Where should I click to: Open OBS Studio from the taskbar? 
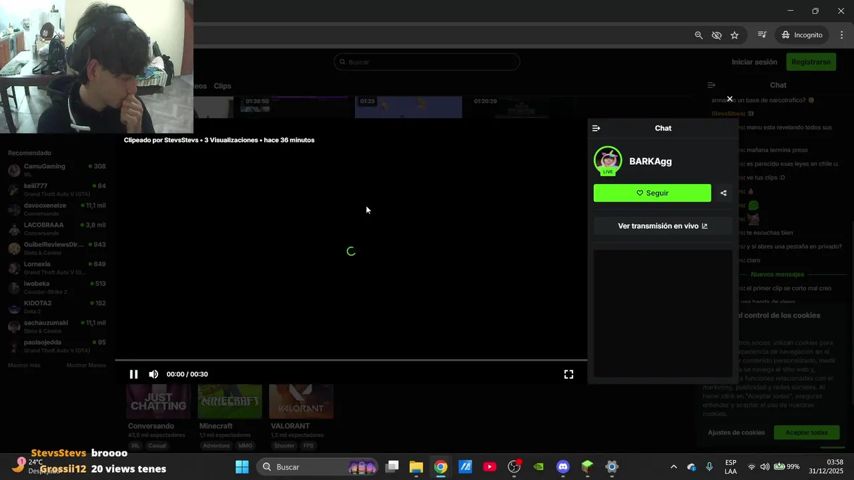pos(514,467)
